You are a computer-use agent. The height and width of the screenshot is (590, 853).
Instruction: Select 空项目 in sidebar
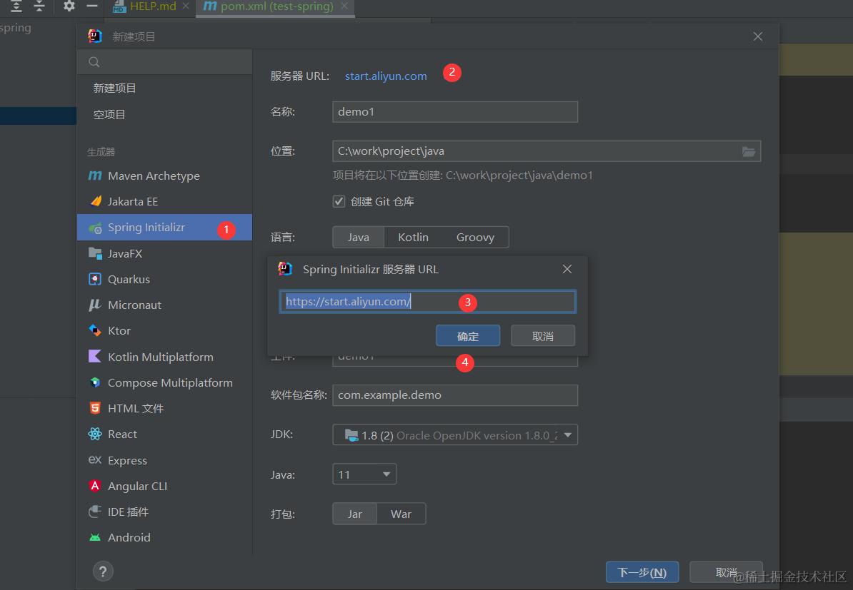[164, 114]
